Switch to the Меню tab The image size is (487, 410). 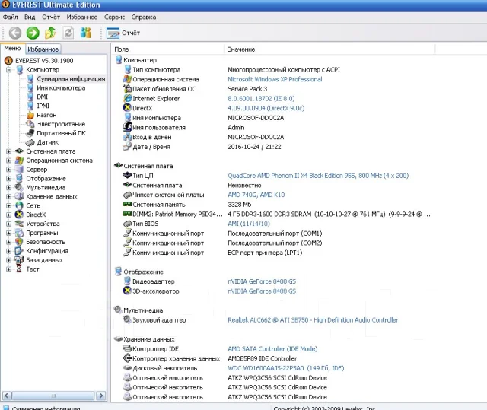(x=12, y=48)
